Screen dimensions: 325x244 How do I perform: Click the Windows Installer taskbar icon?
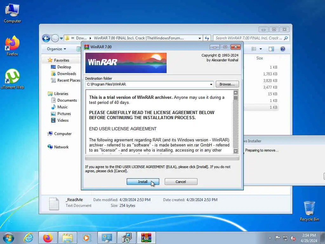(126, 238)
